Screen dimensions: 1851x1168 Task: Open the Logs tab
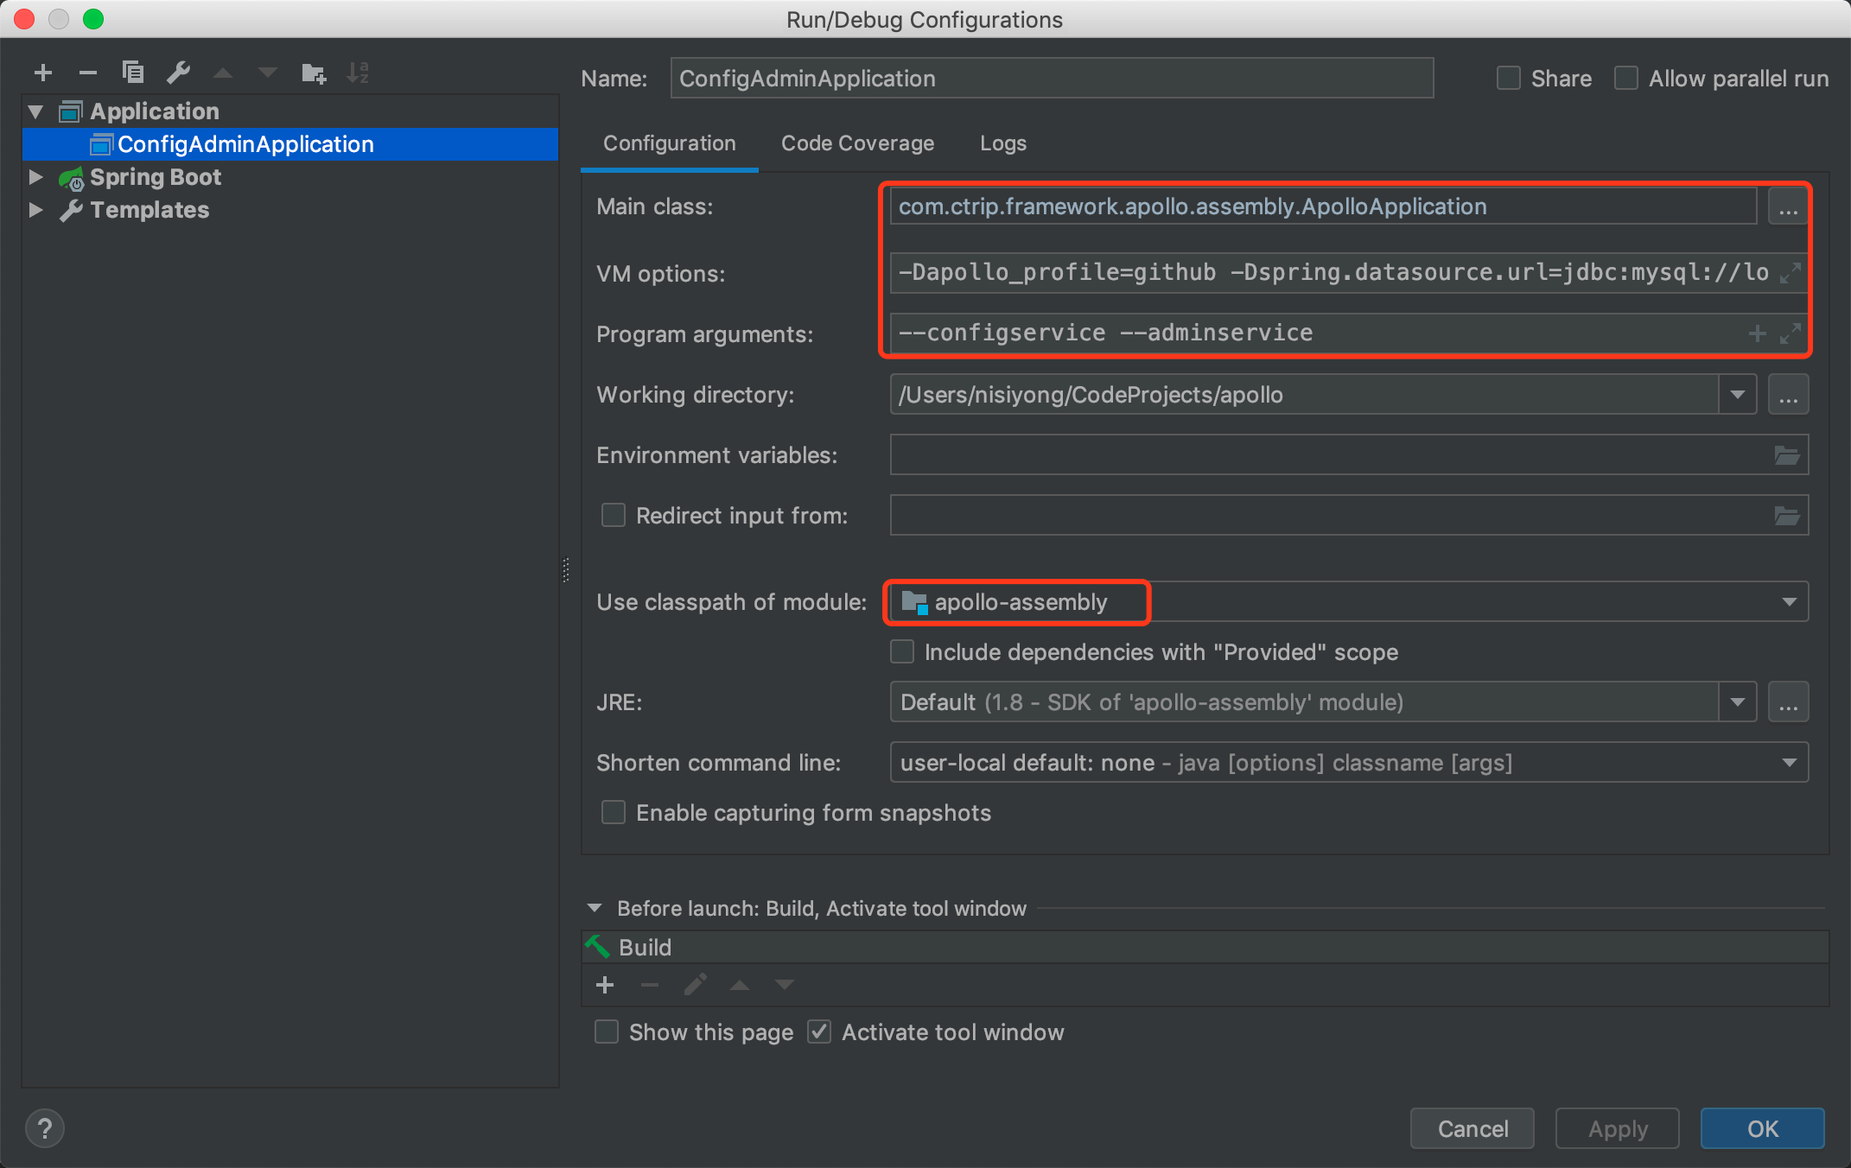[x=1002, y=143]
